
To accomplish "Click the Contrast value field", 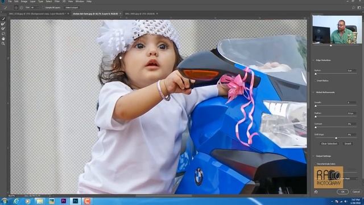I will (351, 124).
